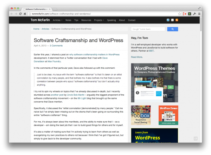Click the April 4, 2013 date text
The image size is (211, 155).
coord(40,46)
